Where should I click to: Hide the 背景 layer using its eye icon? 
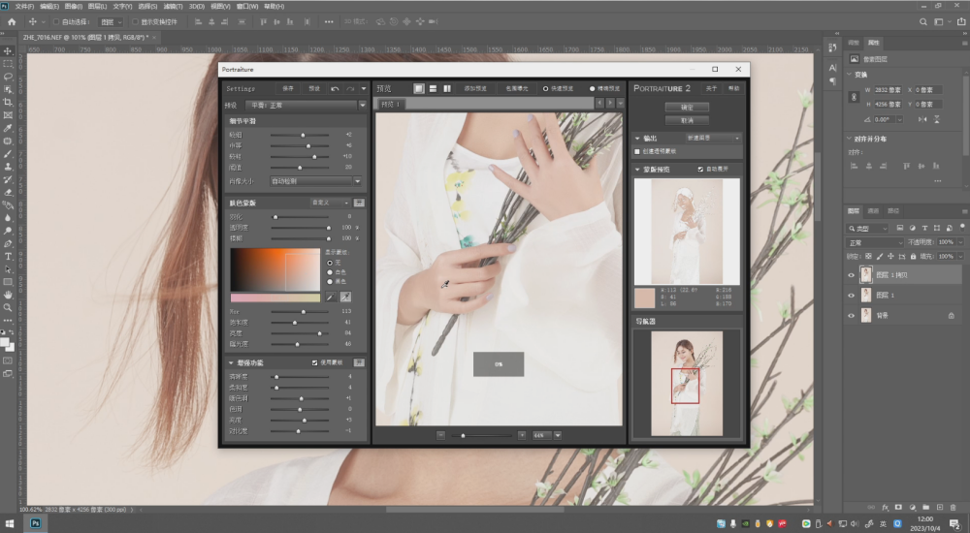(852, 315)
